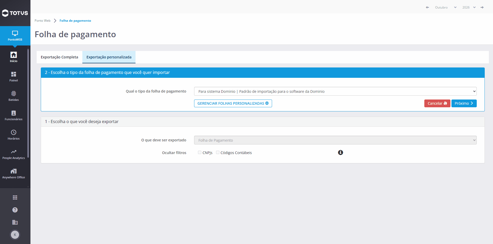The height and width of the screenshot is (244, 493).
Task: Open Horários clock icon
Action: click(x=14, y=135)
